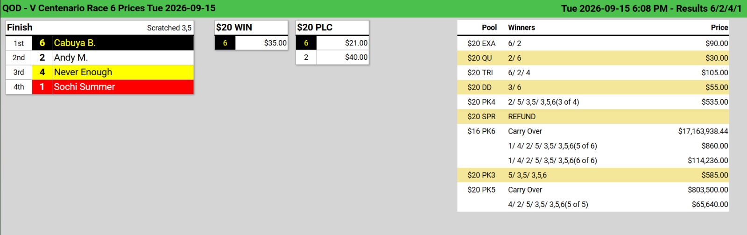Click the Price column header

point(719,28)
